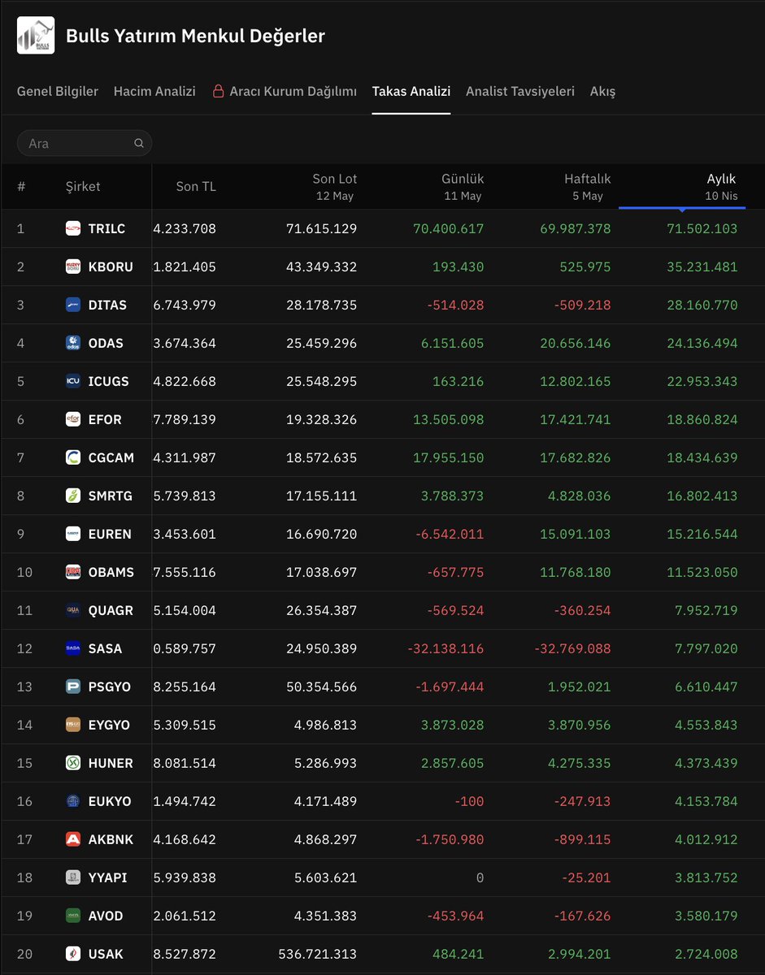Open the Genel Bilgiler tab
Screen dimensions: 765x975
[58, 91]
